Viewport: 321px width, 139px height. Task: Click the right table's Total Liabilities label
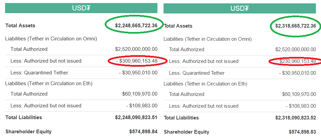pyautogui.click(x=181, y=118)
